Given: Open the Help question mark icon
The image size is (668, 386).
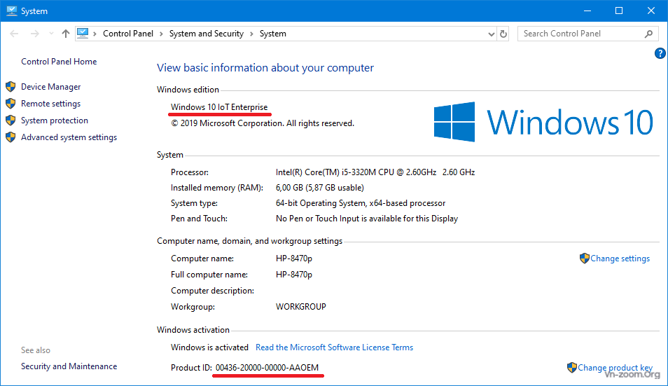Looking at the screenshot, I should point(660,53).
